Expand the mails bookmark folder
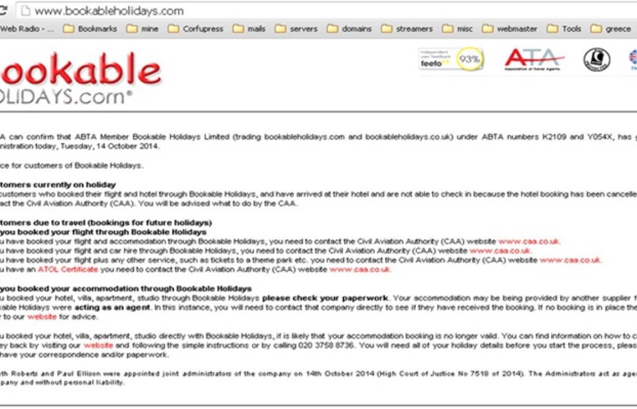 click(x=250, y=29)
